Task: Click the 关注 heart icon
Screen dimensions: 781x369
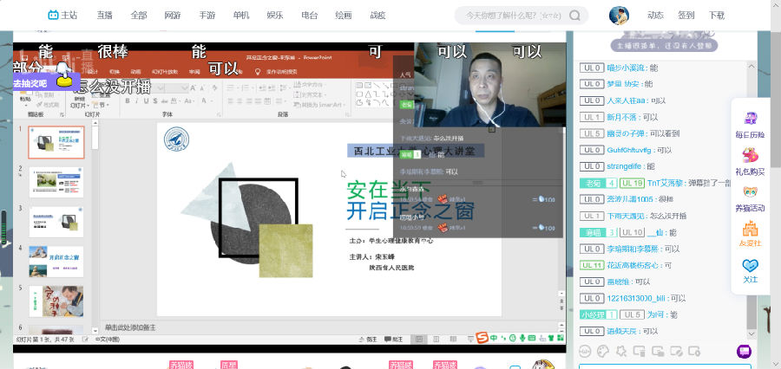Action: coord(750,271)
